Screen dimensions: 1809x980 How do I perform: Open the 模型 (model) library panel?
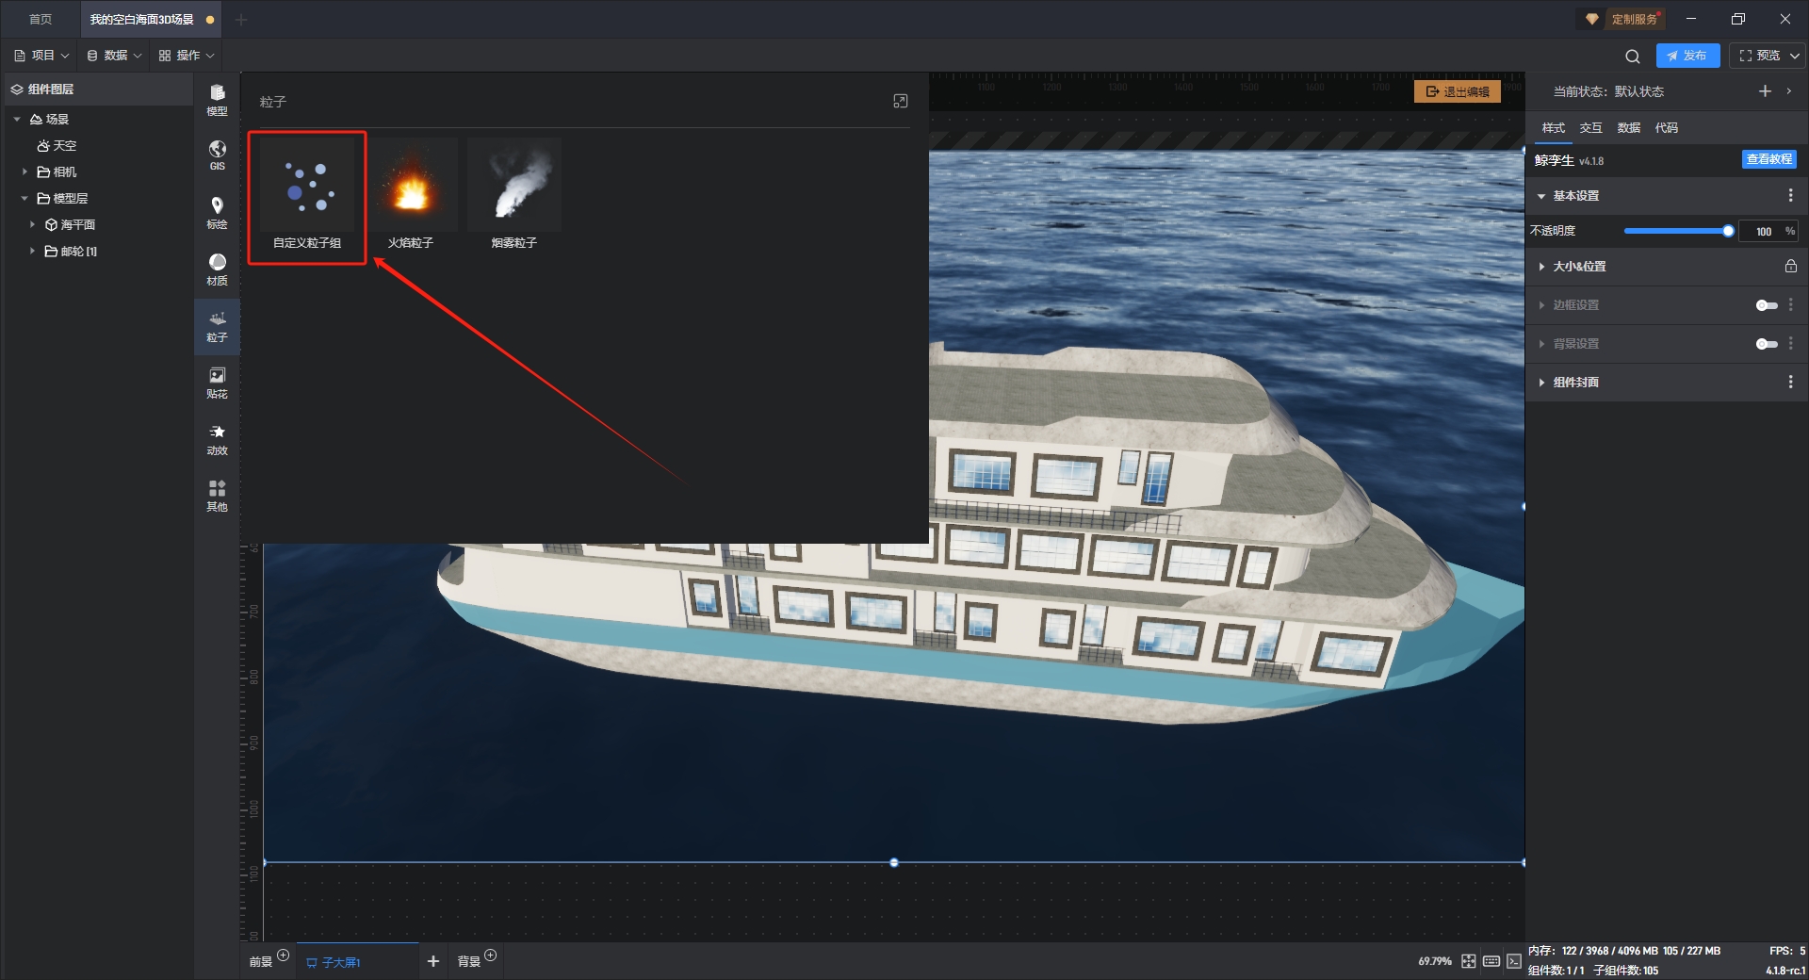pos(217,99)
